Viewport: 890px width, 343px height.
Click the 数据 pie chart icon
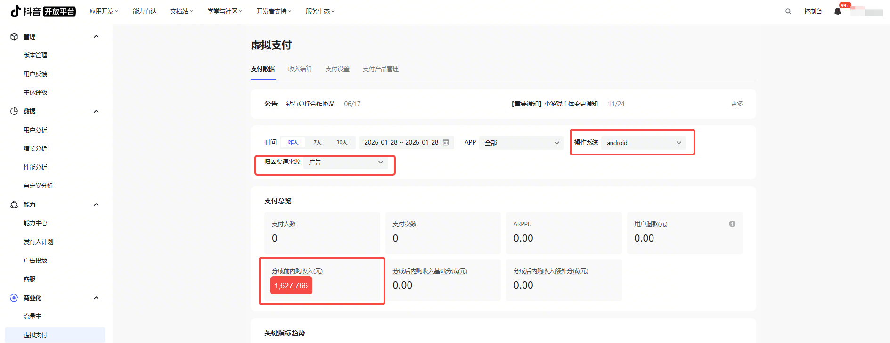pos(14,111)
